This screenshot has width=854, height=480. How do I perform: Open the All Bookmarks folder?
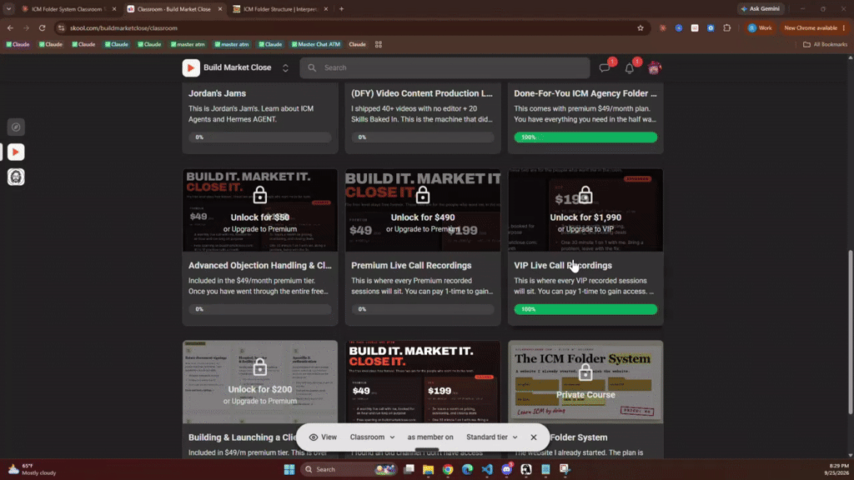[825, 45]
